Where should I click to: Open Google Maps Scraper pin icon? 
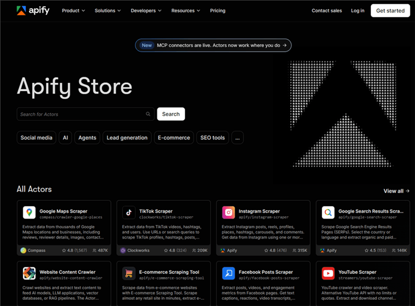pyautogui.click(x=29, y=212)
